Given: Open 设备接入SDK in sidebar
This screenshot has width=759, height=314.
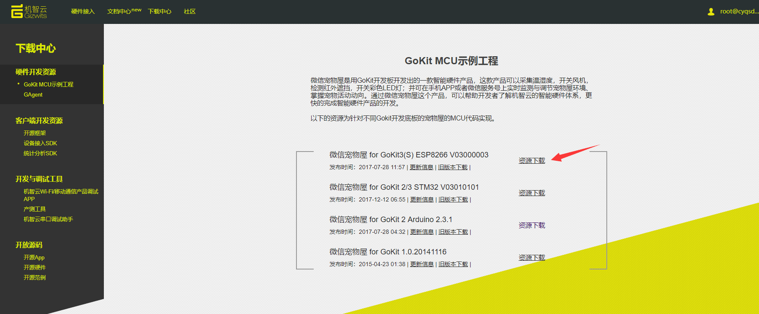Looking at the screenshot, I should [x=40, y=143].
